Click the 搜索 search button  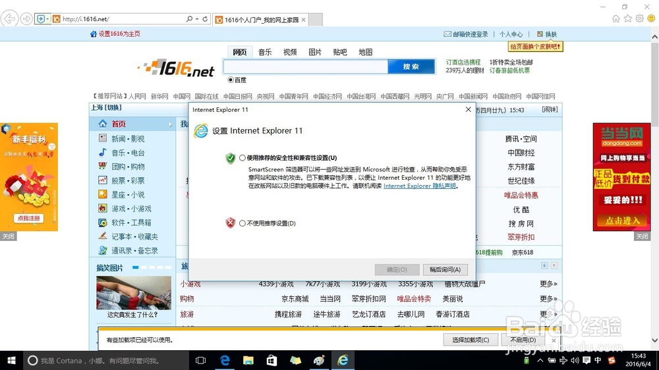point(411,66)
